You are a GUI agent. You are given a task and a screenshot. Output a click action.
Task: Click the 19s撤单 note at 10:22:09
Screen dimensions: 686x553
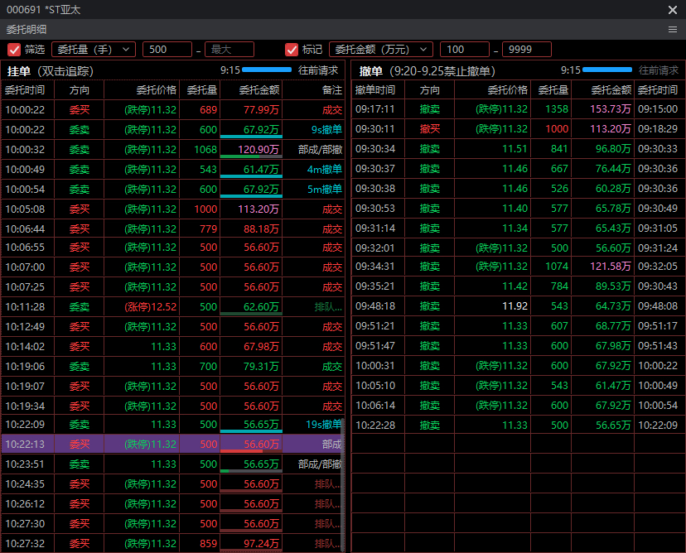[x=324, y=425]
